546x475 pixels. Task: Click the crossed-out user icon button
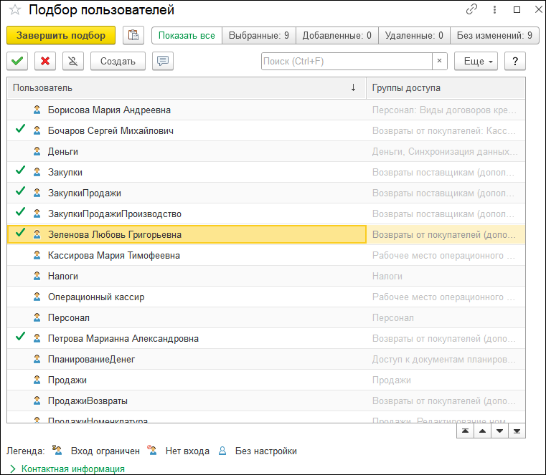(72, 61)
